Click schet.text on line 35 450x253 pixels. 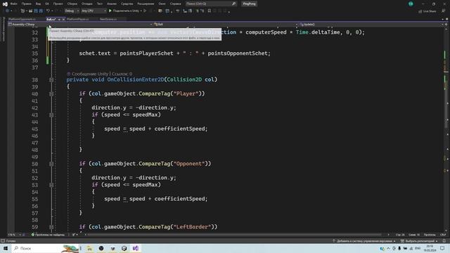[x=95, y=53]
